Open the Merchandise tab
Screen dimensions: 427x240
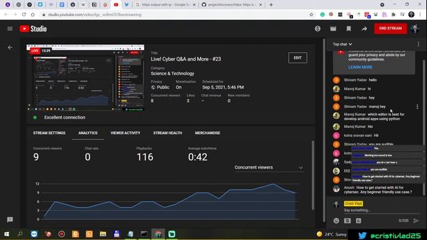tap(207, 133)
